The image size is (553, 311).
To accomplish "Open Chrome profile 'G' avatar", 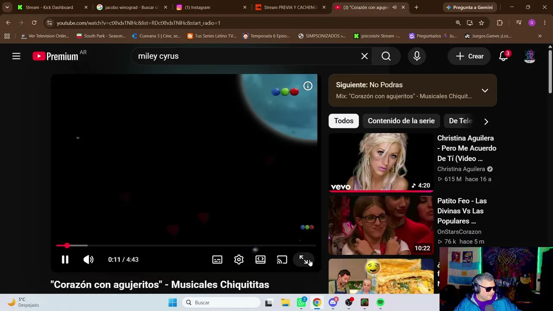I will 532,23.
